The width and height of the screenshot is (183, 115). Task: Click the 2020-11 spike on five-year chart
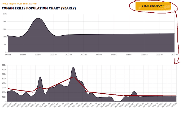(x=40, y=77)
